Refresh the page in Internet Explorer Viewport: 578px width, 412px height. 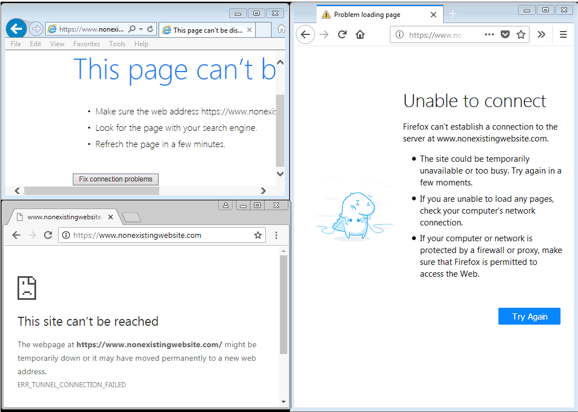[150, 29]
